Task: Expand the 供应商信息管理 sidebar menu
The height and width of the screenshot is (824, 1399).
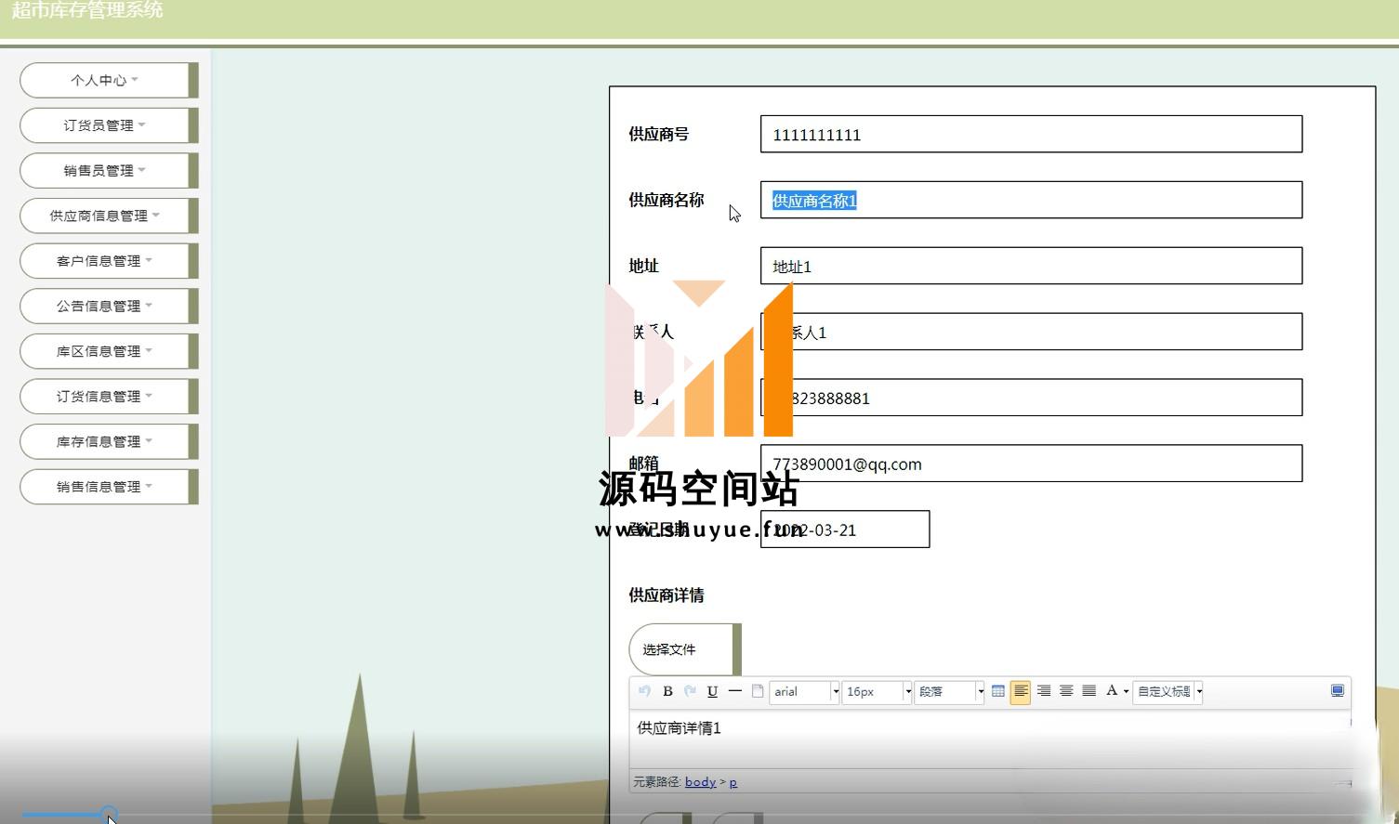Action: coord(109,216)
